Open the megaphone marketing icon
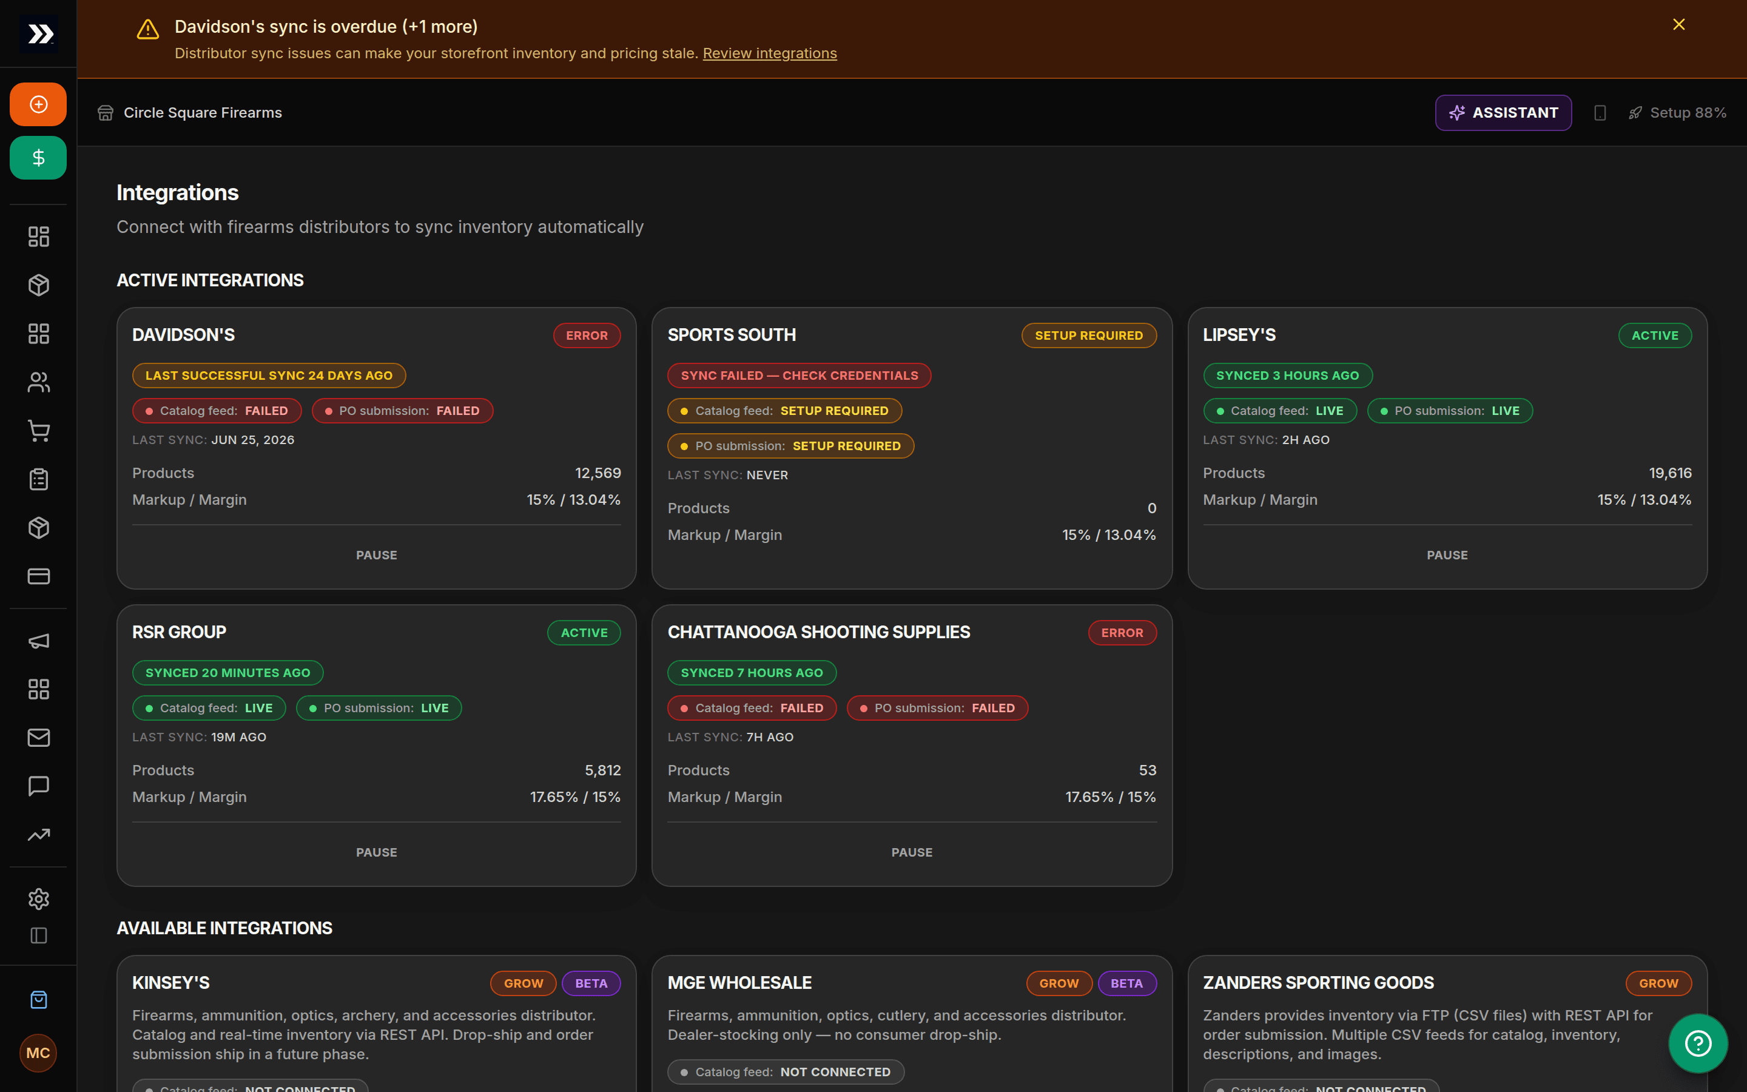Viewport: 1747px width, 1092px height. 38,641
